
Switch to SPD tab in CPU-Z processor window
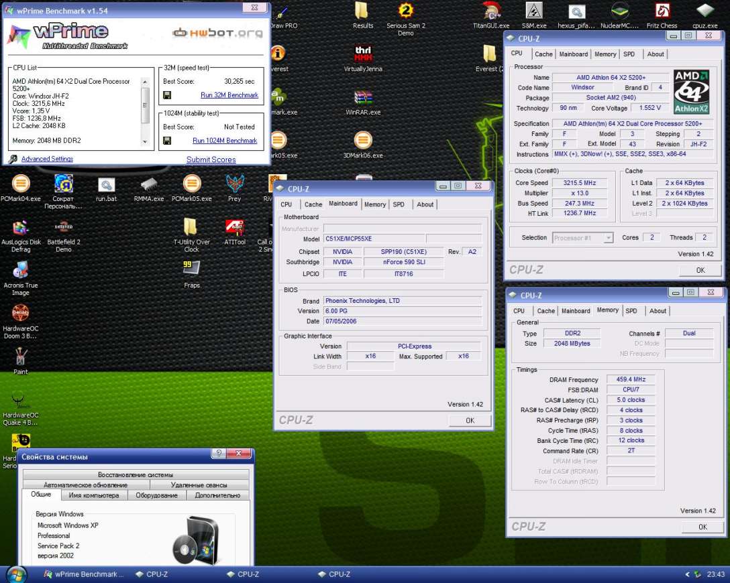[x=629, y=54]
